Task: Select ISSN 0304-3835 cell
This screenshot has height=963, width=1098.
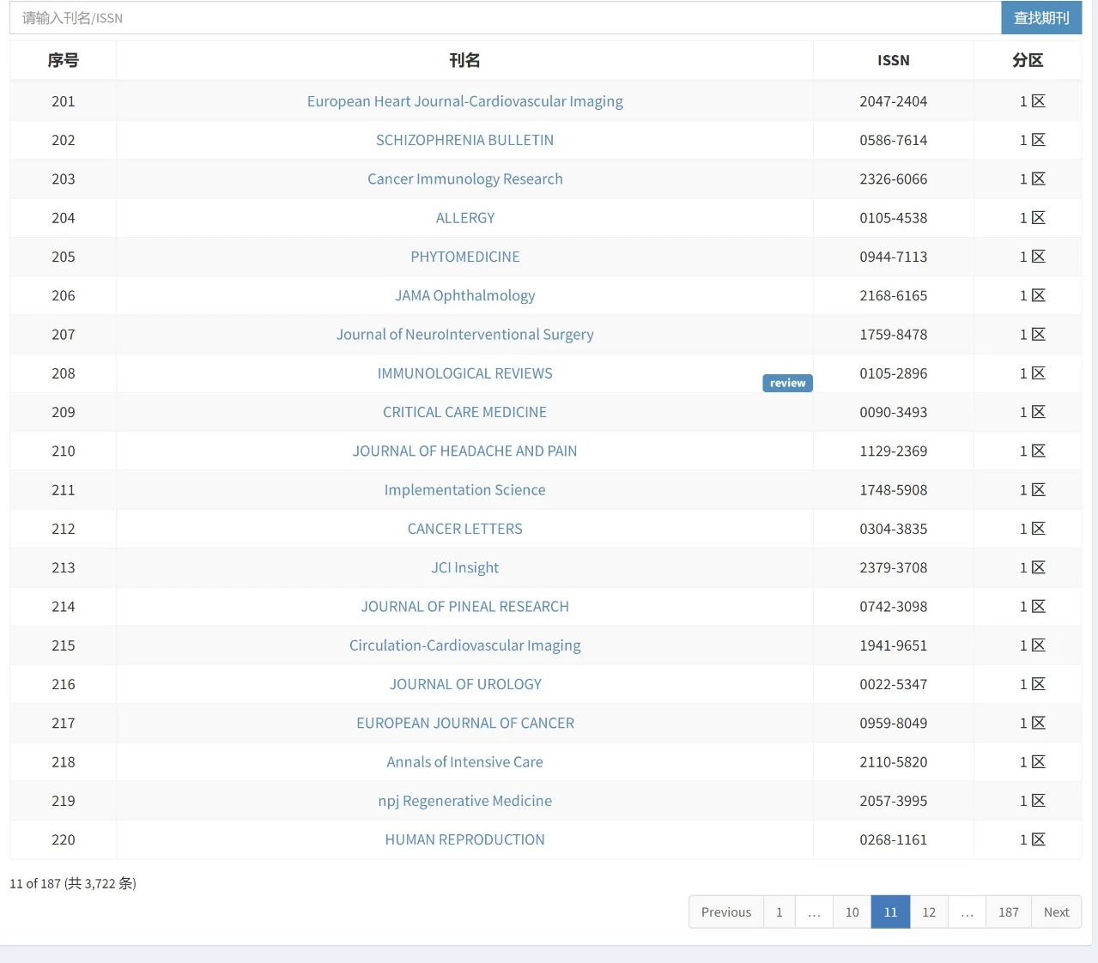Action: point(894,529)
